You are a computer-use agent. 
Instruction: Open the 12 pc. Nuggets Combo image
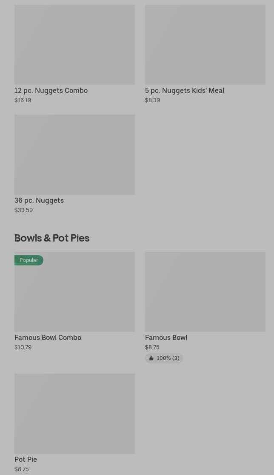pos(74,45)
